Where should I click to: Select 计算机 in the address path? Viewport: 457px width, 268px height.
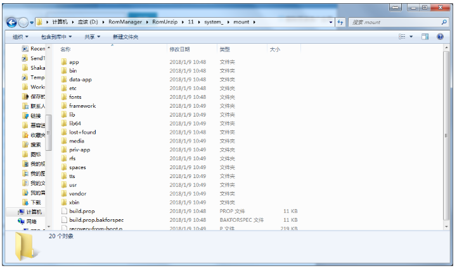click(x=60, y=22)
